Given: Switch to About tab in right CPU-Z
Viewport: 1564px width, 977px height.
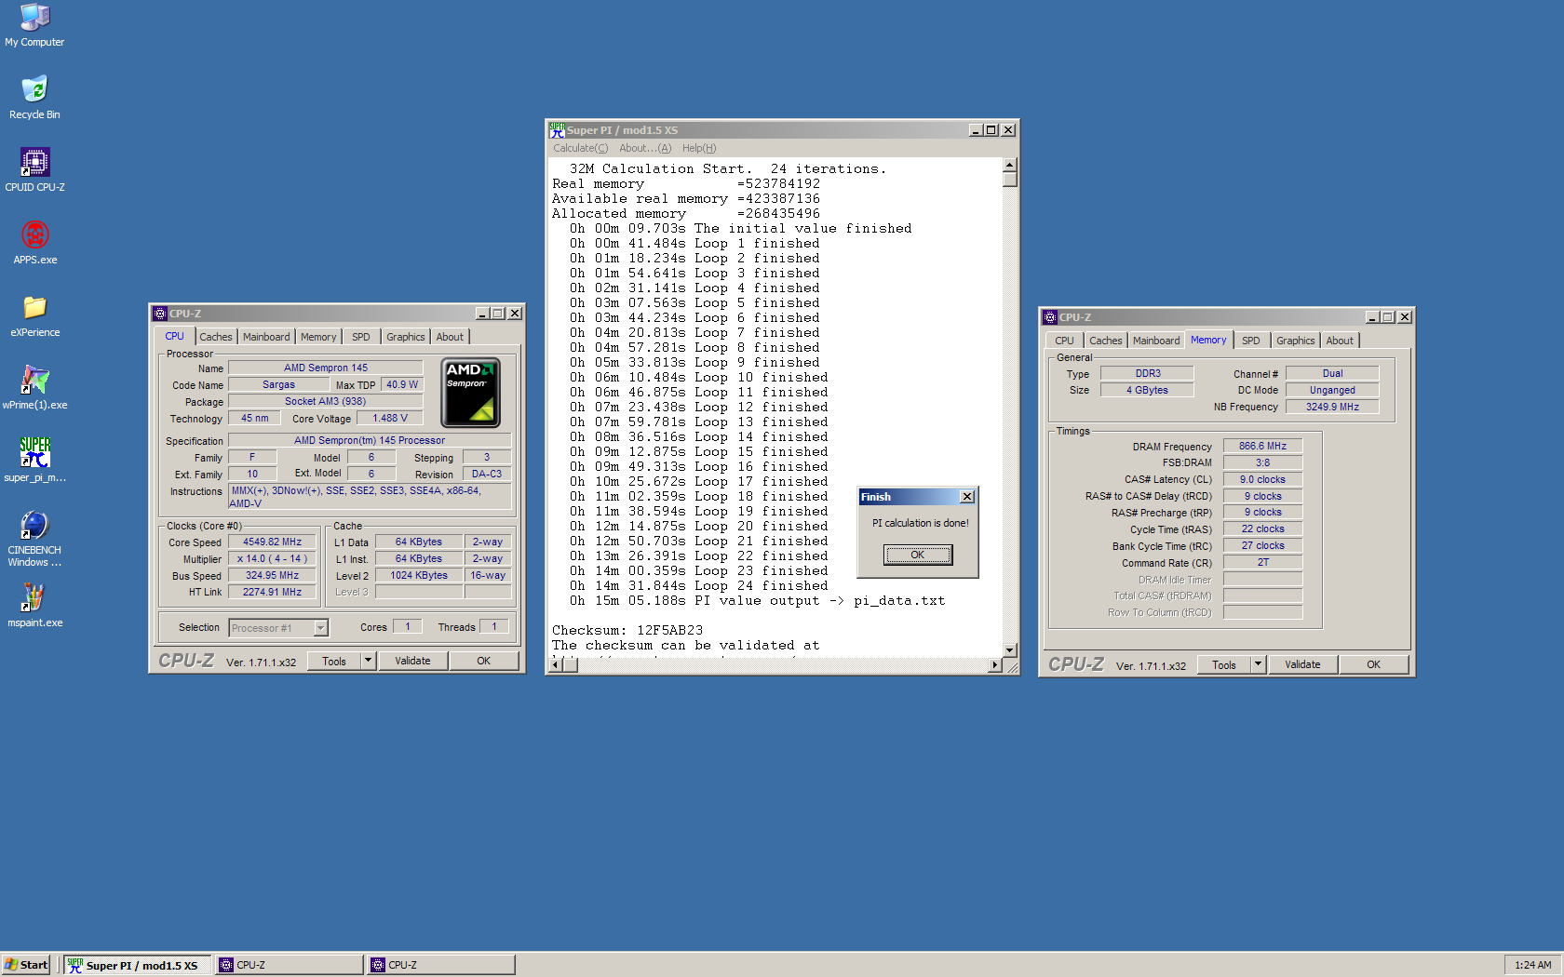Looking at the screenshot, I should click(1340, 341).
